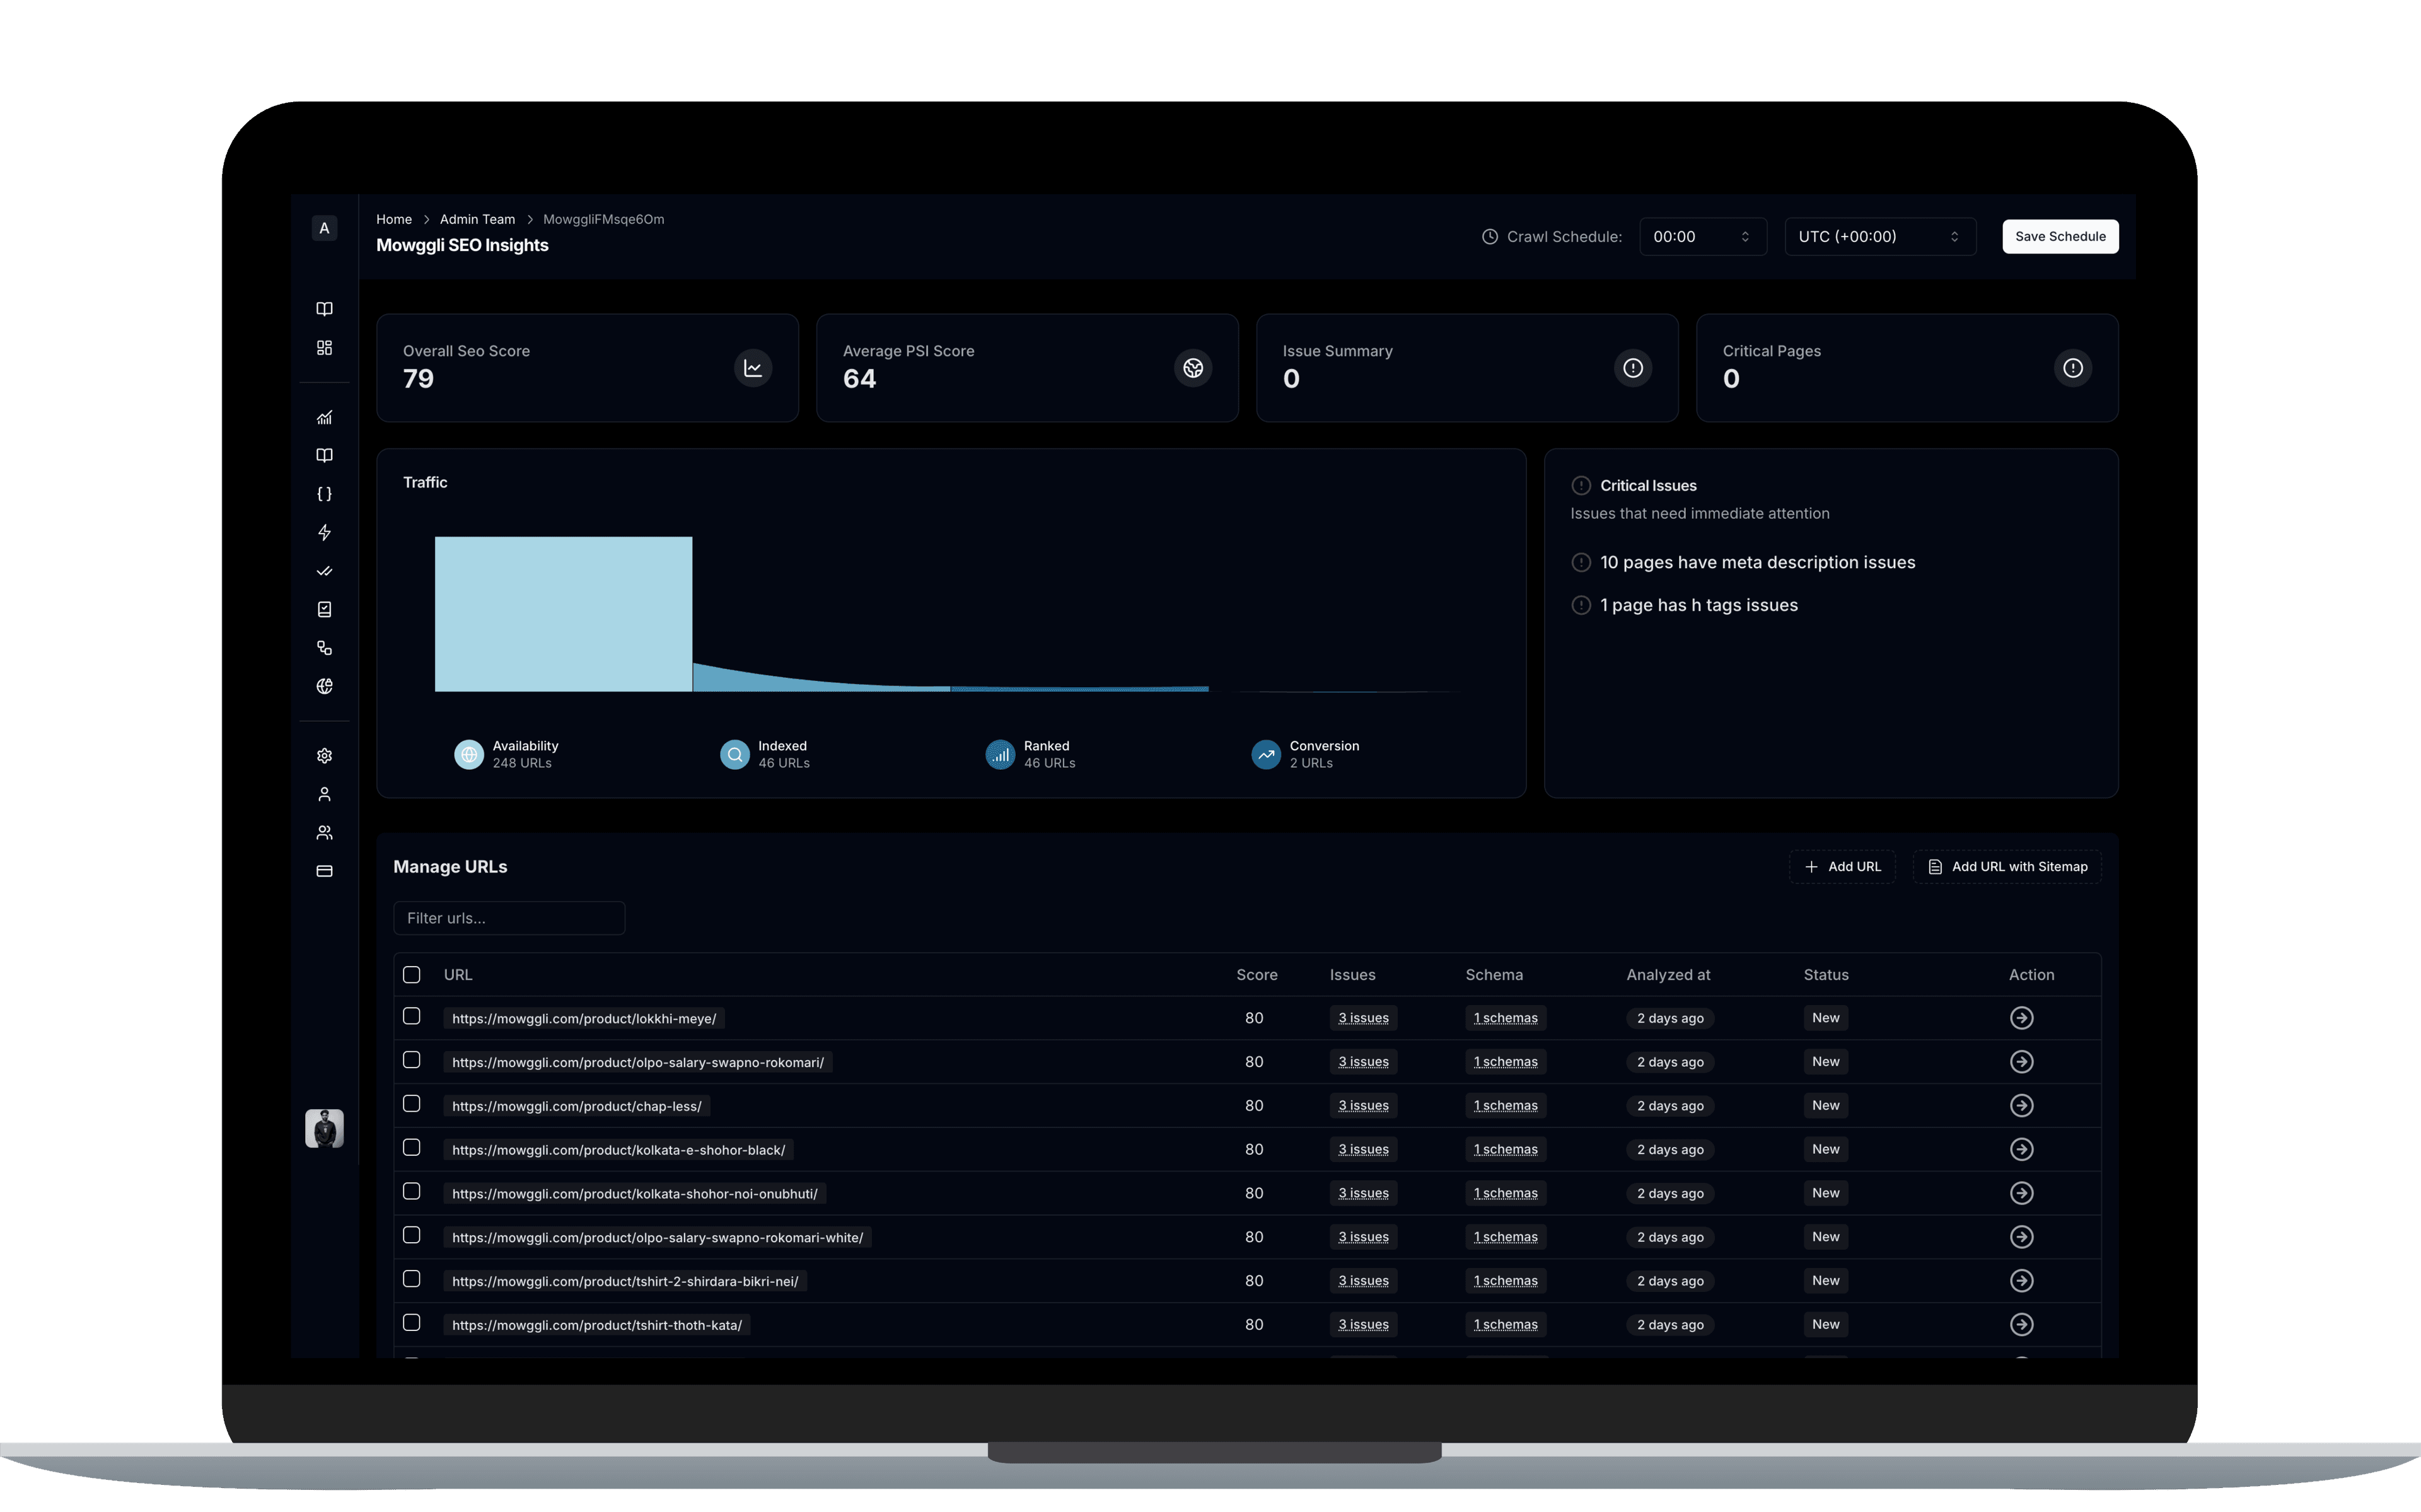Click the workspace avatar 'A' in sidebar
Screen dimensions: 2421x1512
coord(324,228)
